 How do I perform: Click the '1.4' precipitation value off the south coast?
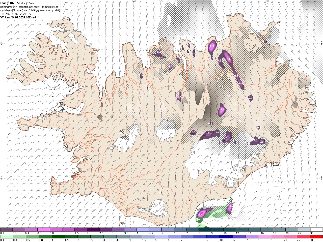pos(201,215)
